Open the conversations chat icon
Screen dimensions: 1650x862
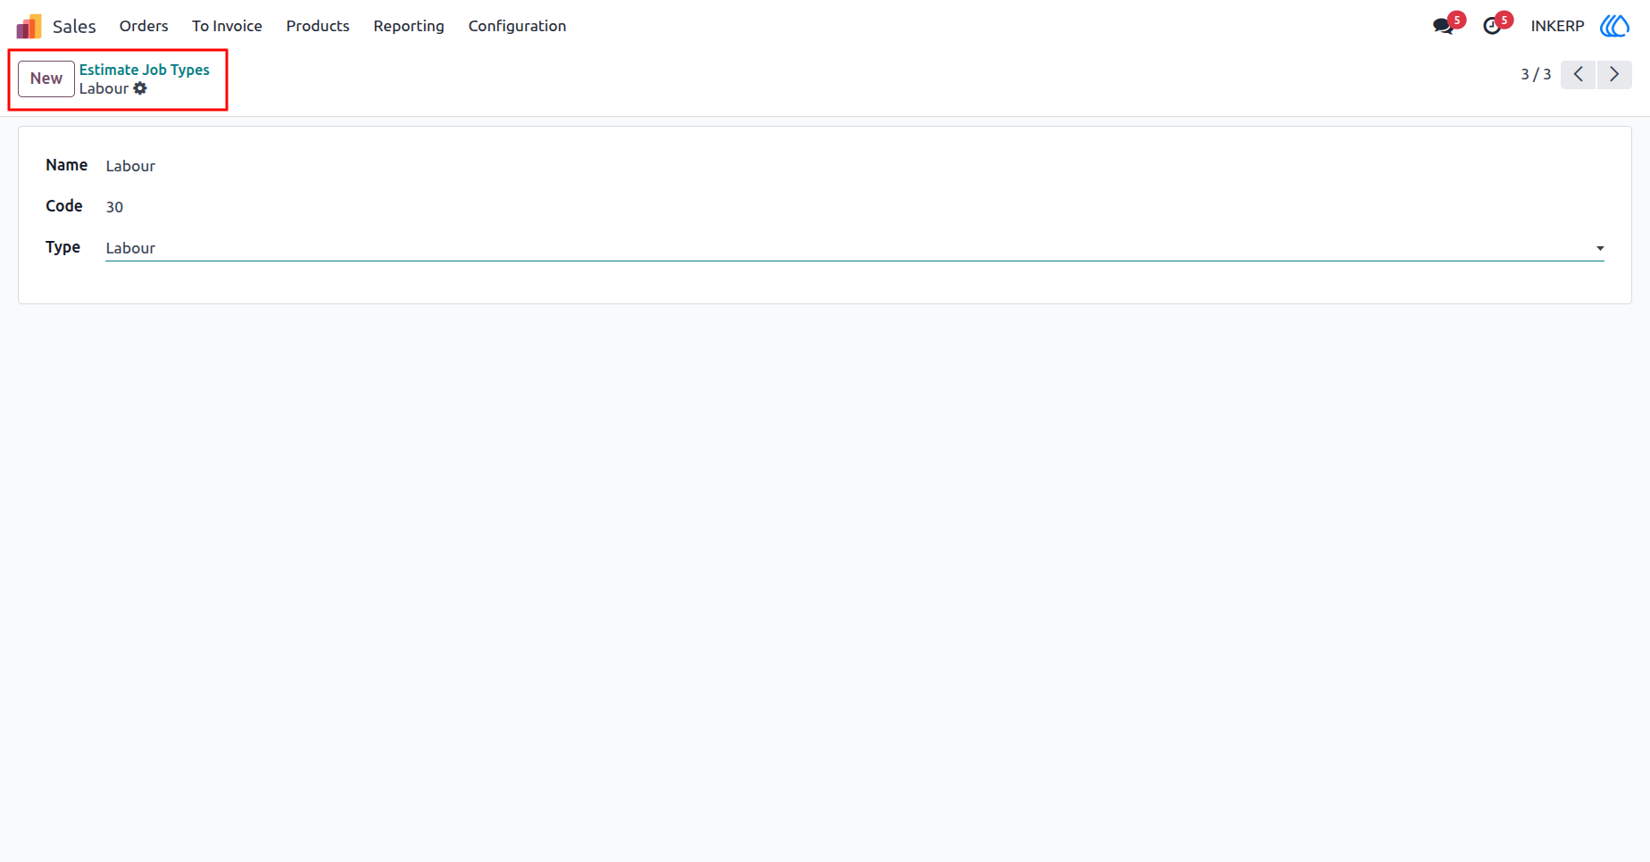click(x=1443, y=26)
